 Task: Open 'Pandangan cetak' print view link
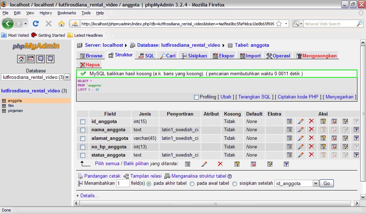click(x=102, y=176)
